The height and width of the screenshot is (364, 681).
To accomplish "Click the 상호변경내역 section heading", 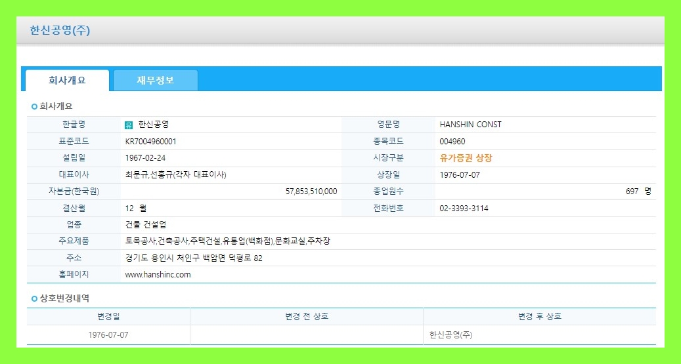I will [x=64, y=298].
